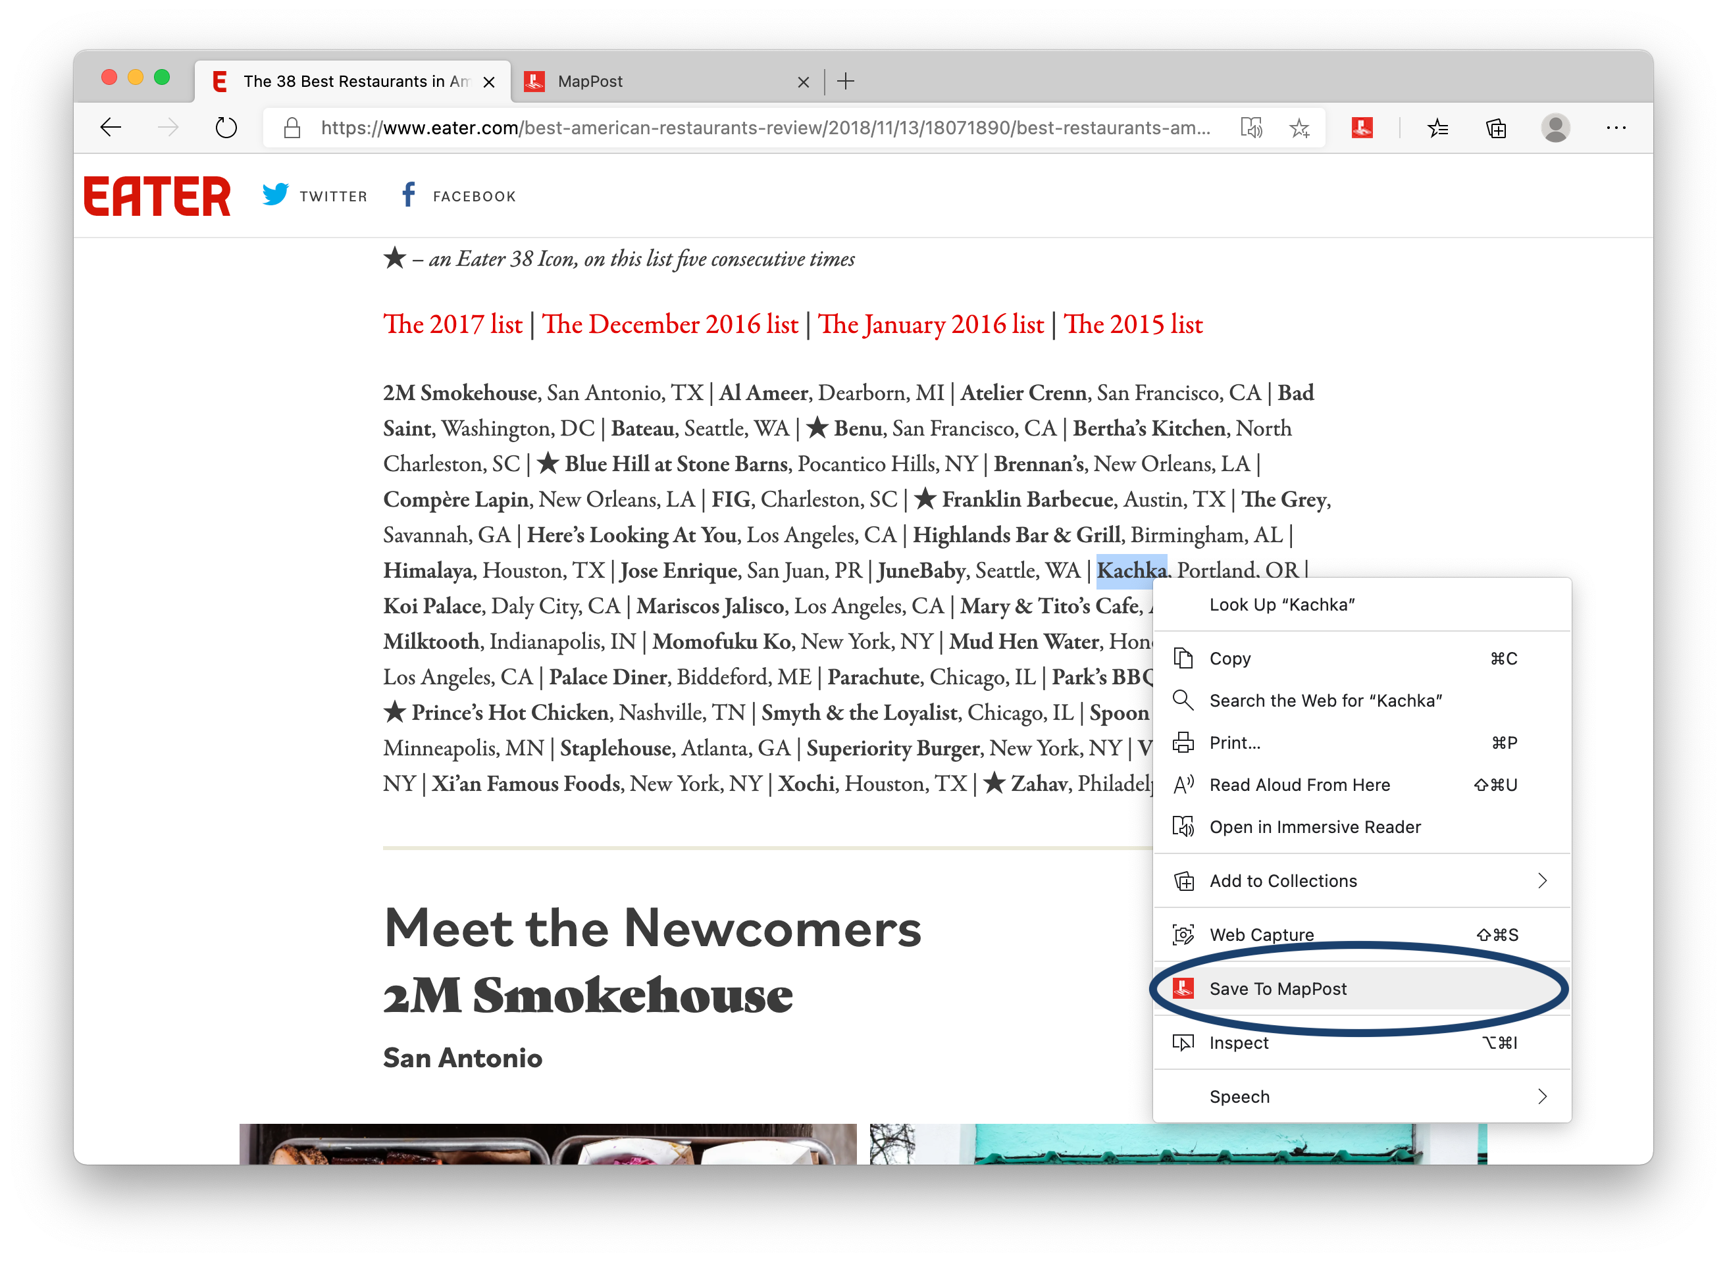This screenshot has height=1262, width=1727.
Task: Click the profile avatar icon
Action: tap(1555, 128)
